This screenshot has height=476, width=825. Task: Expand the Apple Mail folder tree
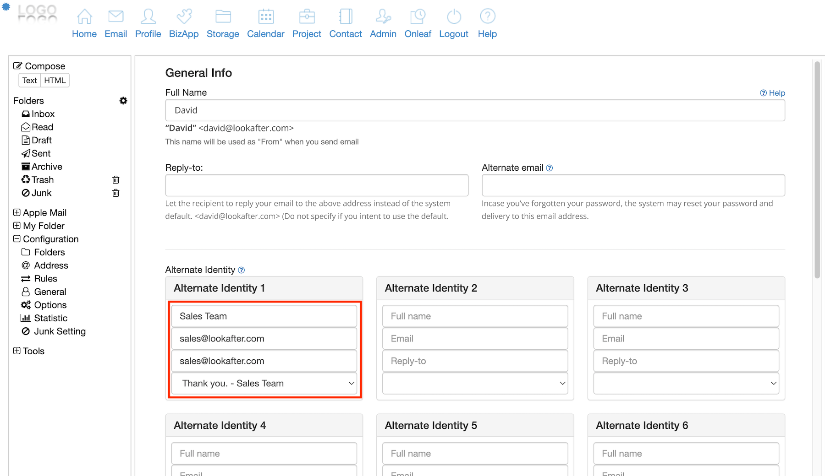point(17,212)
